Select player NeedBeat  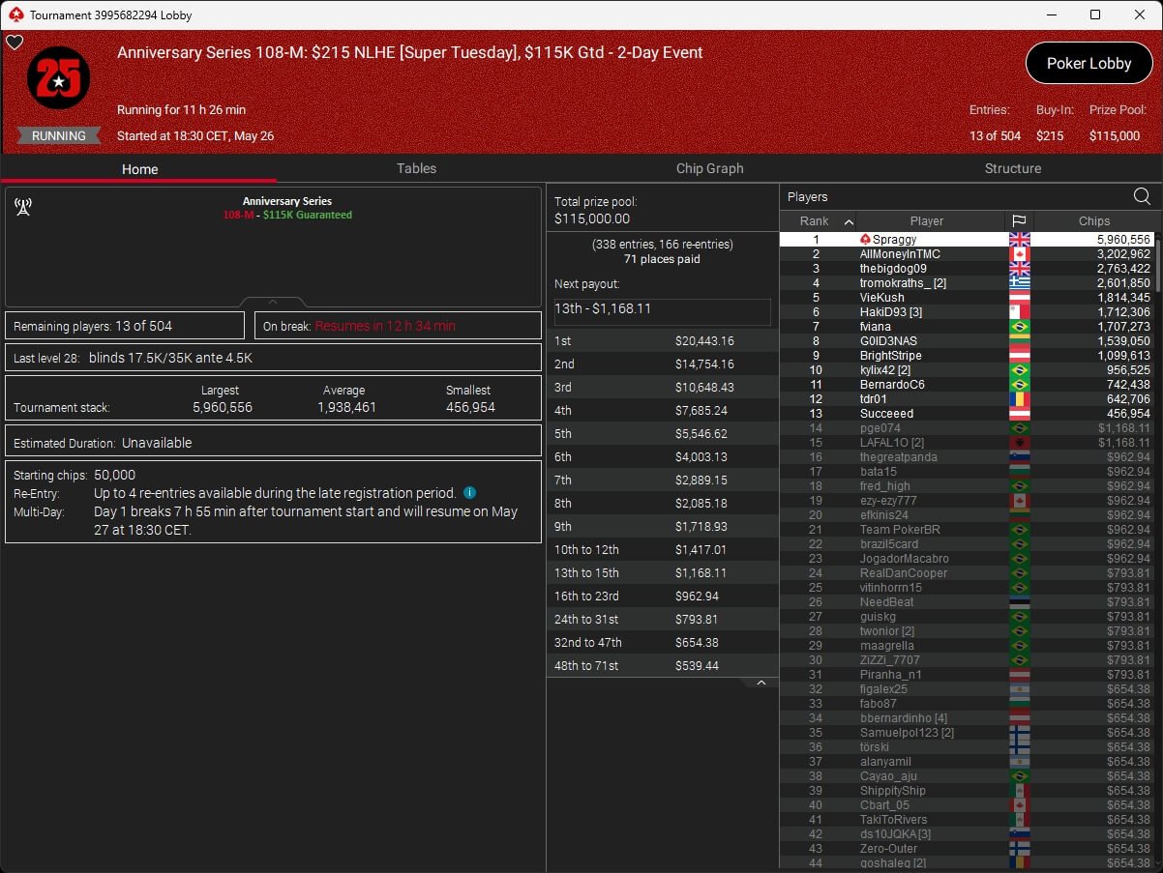click(967, 601)
